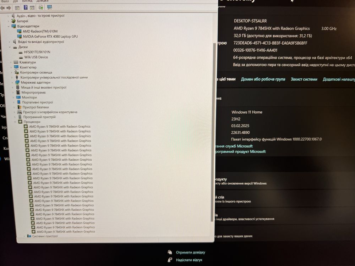Expand Аудіо-, відео- та ігрові пристрої chevron
The width and height of the screenshot is (355, 266).
pos(8,16)
